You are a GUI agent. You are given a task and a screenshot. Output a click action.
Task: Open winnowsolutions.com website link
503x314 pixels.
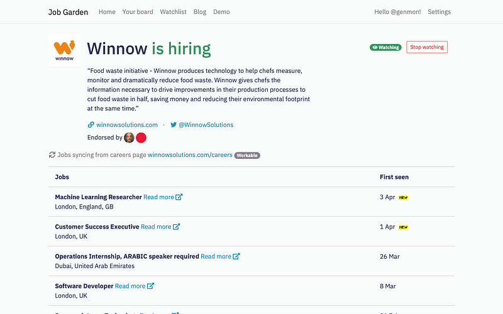pos(127,124)
